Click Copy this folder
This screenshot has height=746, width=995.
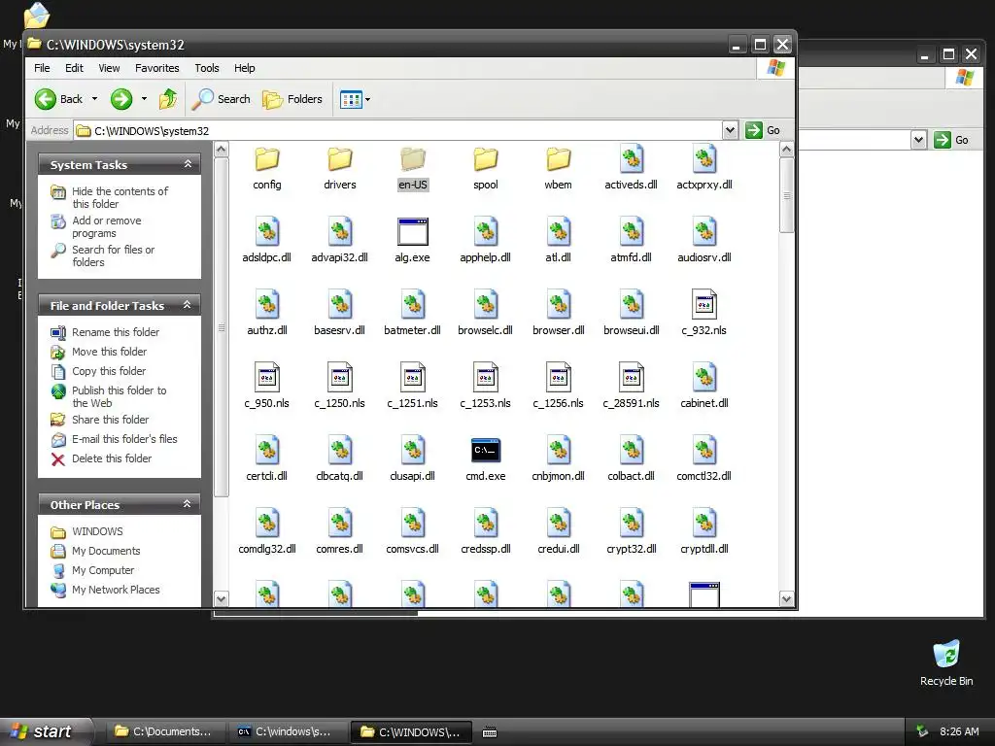[x=109, y=371]
